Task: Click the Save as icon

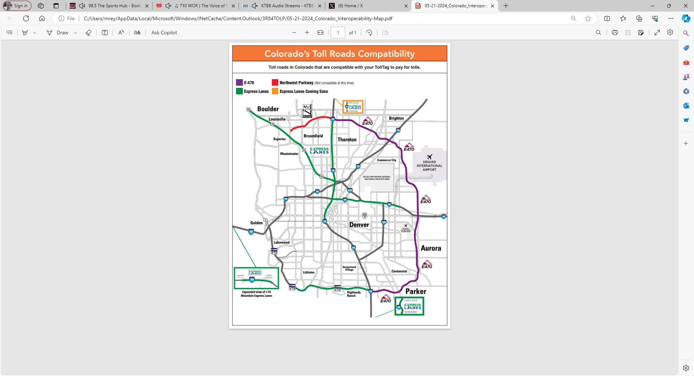Action: coord(641,33)
